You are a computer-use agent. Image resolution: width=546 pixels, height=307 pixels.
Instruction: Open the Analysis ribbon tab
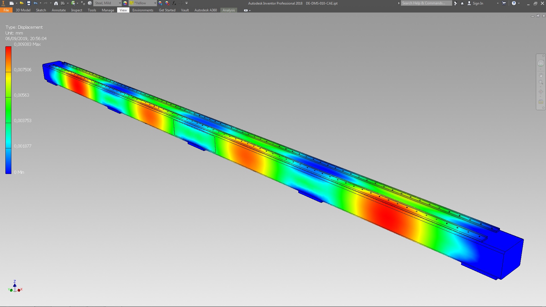coord(229,10)
